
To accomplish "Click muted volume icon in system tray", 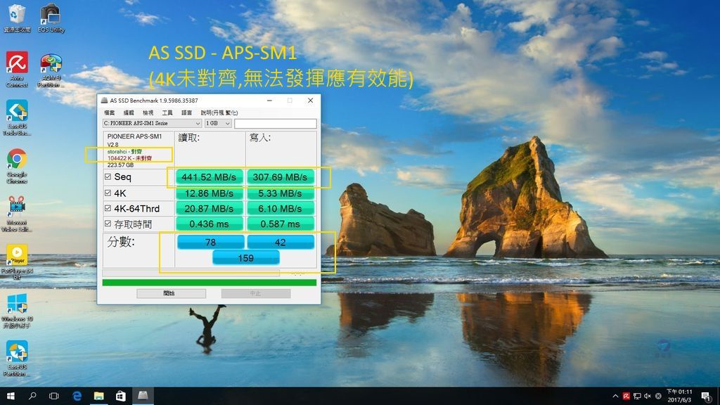I will [x=648, y=396].
